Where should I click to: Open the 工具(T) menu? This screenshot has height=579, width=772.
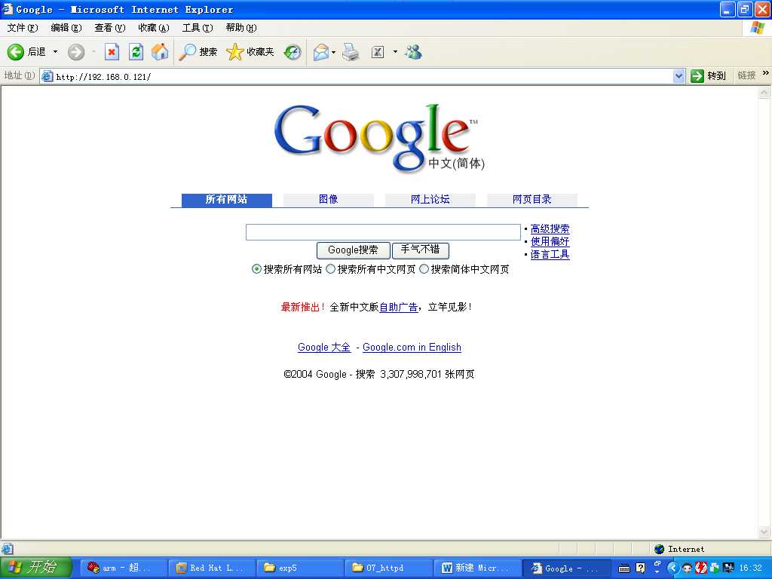click(198, 28)
